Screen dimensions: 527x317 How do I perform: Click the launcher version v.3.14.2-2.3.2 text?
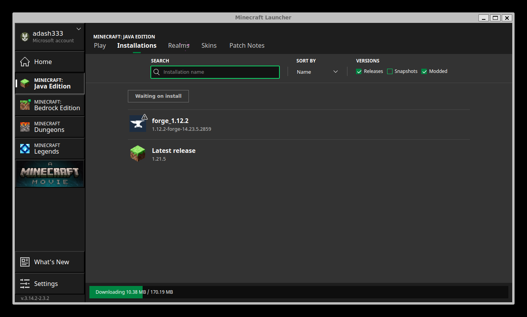click(x=35, y=298)
